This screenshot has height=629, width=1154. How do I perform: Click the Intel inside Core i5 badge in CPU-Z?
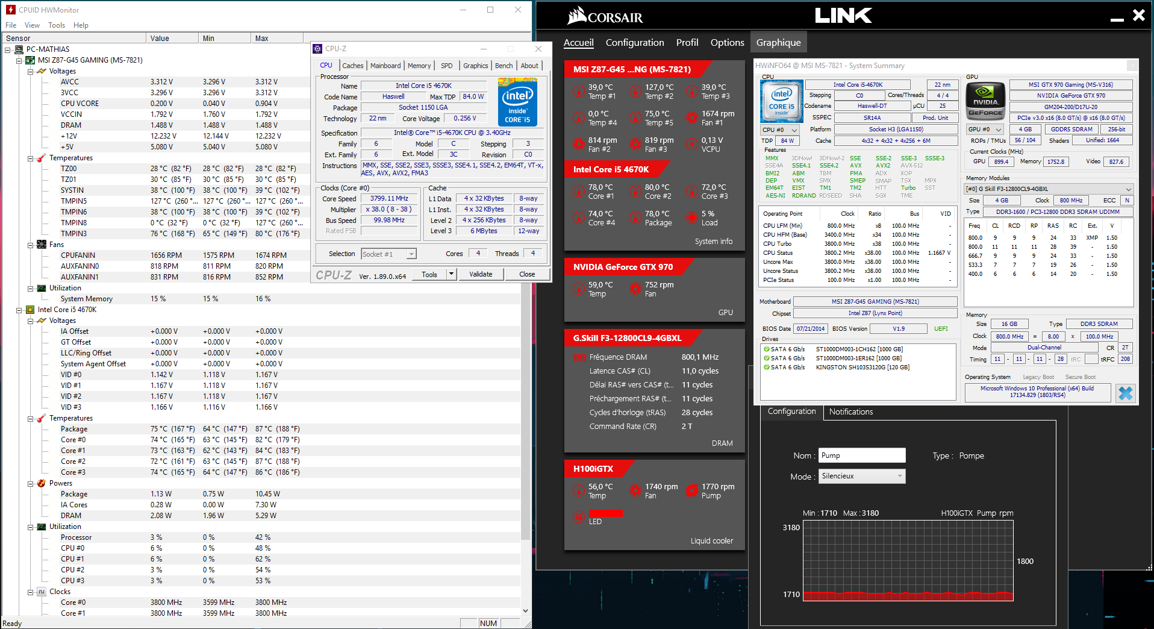(517, 102)
